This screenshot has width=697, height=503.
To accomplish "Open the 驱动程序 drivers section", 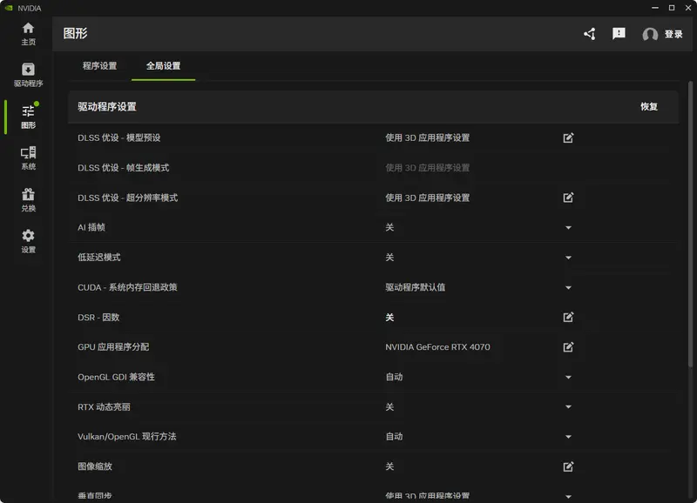I will pos(28,75).
